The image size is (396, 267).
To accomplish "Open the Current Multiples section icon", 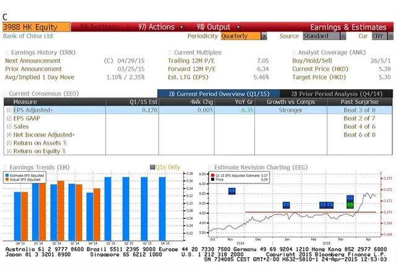I will coord(170,53).
